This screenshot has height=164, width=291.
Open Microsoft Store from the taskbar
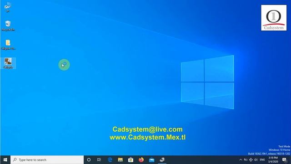click(x=130, y=160)
